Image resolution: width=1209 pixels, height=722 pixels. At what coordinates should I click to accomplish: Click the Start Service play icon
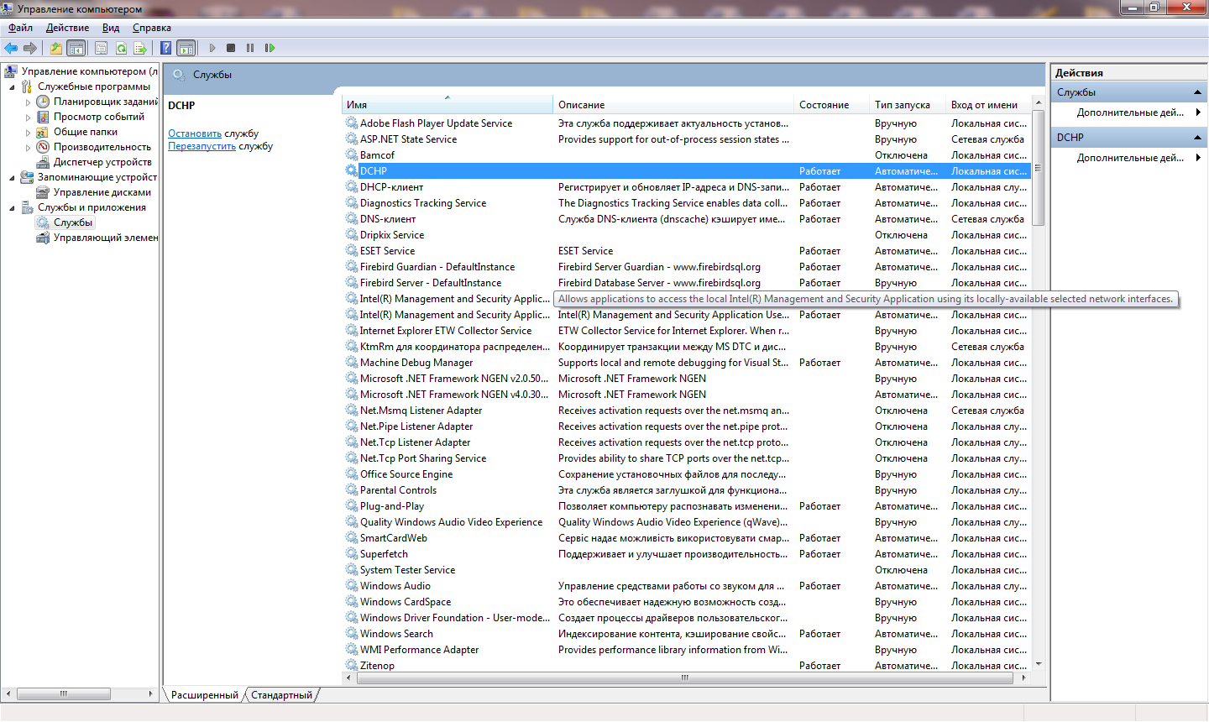point(212,48)
